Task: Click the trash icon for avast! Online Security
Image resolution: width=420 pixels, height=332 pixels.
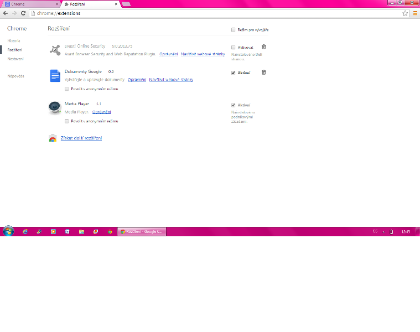Action: pos(263,47)
